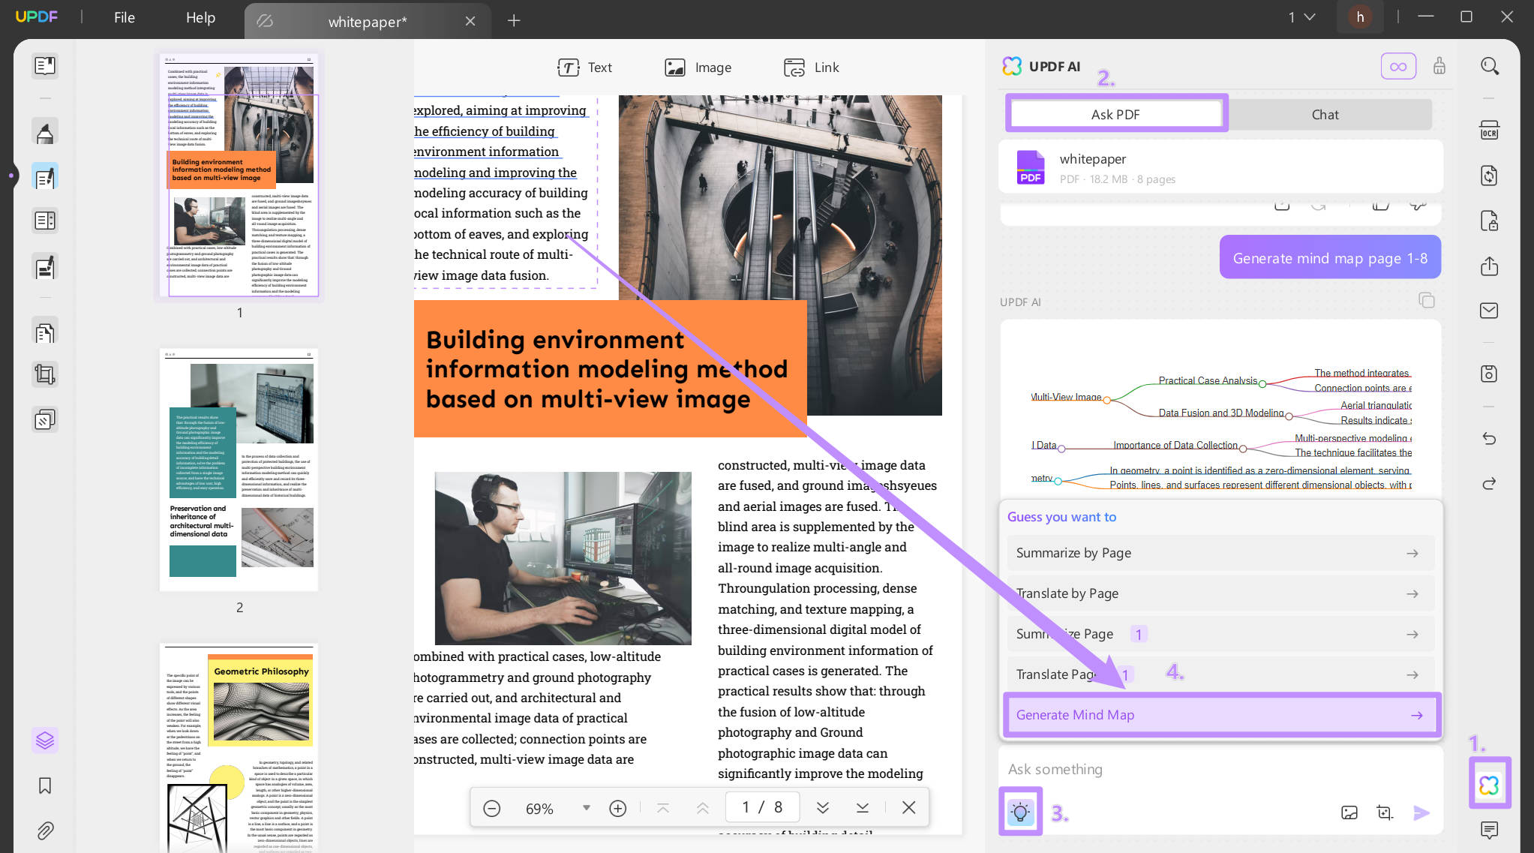
Task: Click the layers panel icon
Action: 45,740
